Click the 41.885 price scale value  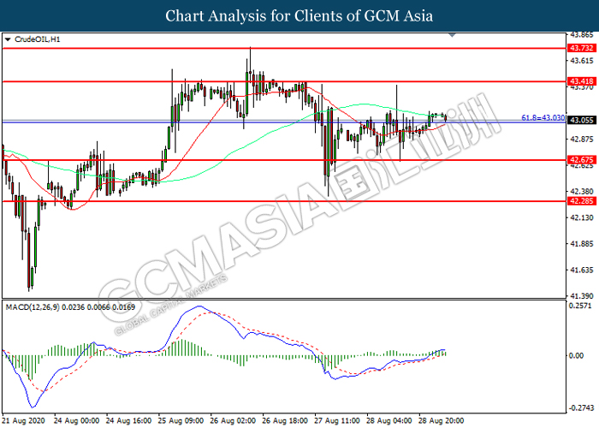[582, 244]
